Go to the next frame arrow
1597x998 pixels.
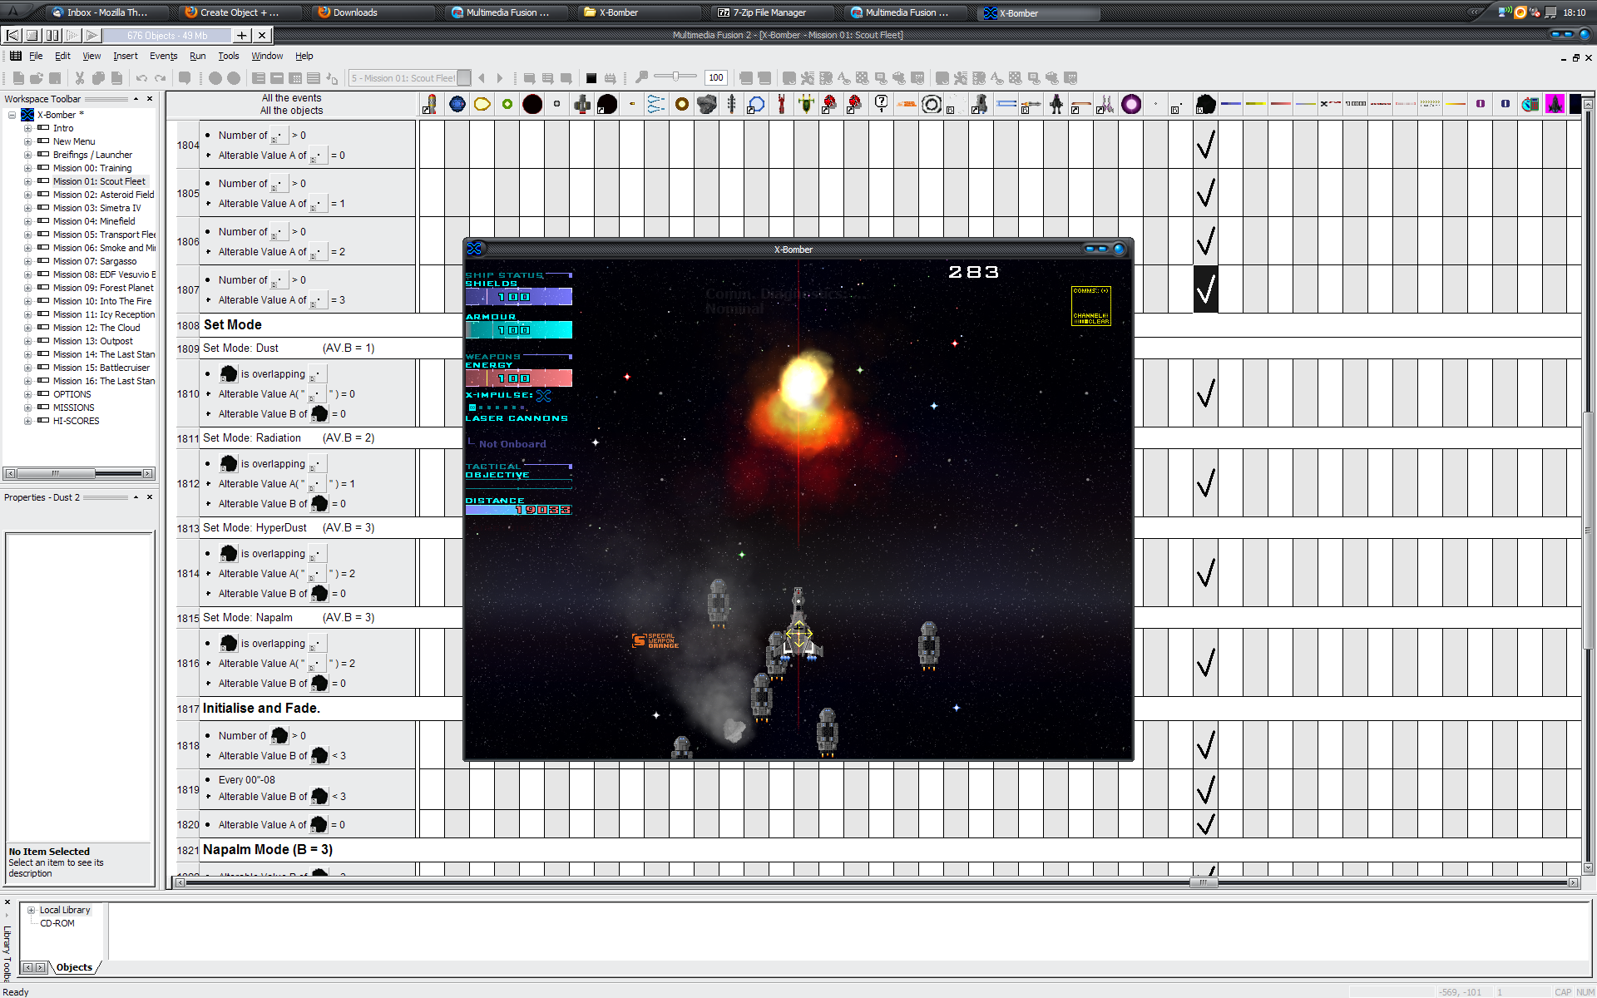tap(500, 78)
